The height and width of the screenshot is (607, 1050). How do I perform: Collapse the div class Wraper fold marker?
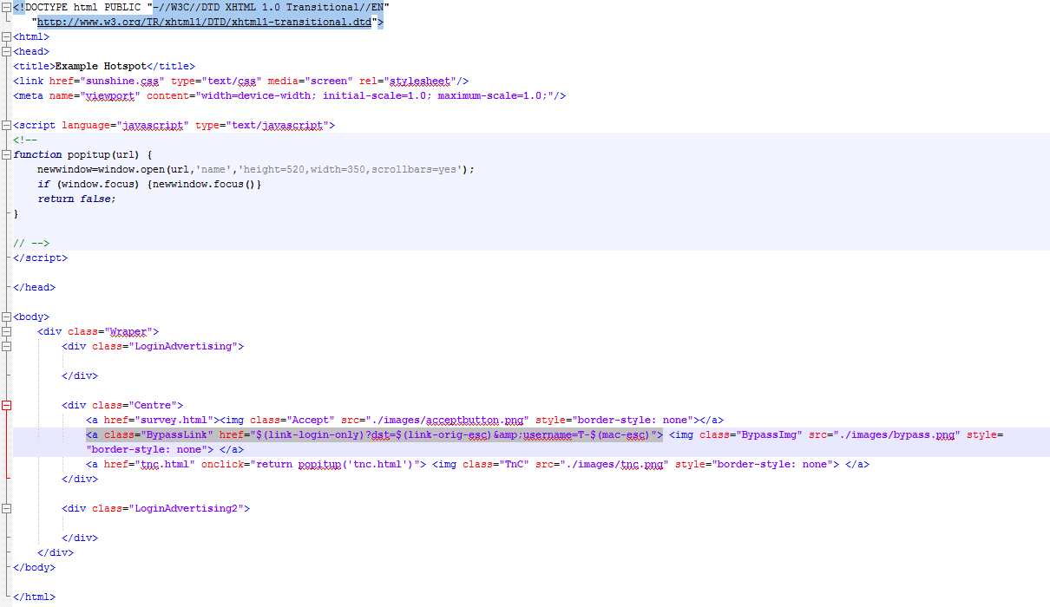pos(7,332)
